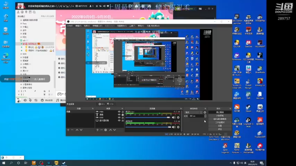Screen dimensions: 296x166
Task: Click Windows Start button
Action: coord(4,163)
